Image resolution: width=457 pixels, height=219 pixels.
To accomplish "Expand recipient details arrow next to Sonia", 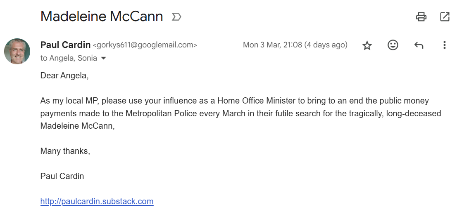I will [x=103, y=58].
